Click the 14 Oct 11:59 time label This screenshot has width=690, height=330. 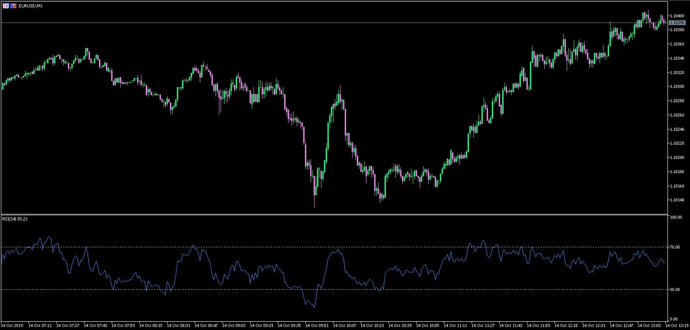tap(539, 325)
